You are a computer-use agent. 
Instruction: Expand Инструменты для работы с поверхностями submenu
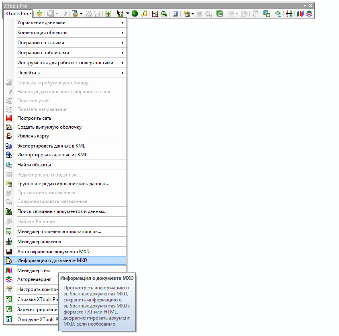(x=71, y=63)
